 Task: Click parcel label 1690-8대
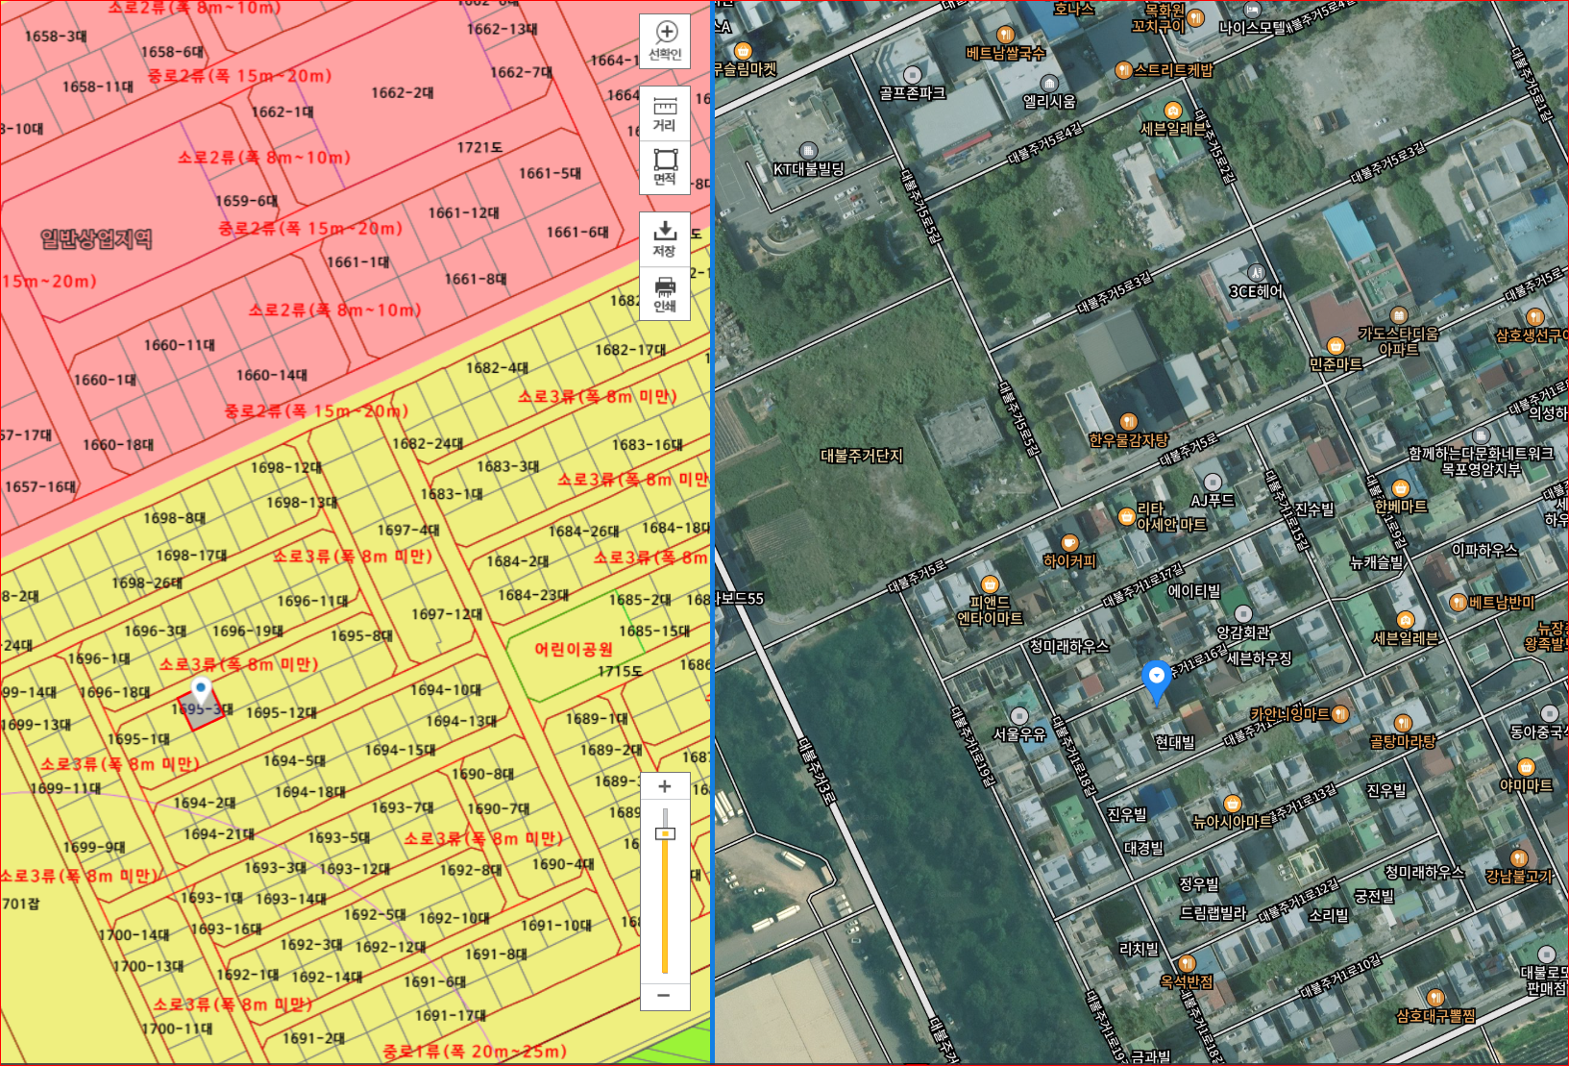coord(482,774)
